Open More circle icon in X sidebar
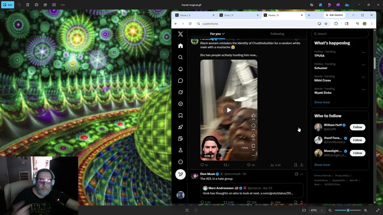This screenshot has width=383, height=215. tap(180, 162)
